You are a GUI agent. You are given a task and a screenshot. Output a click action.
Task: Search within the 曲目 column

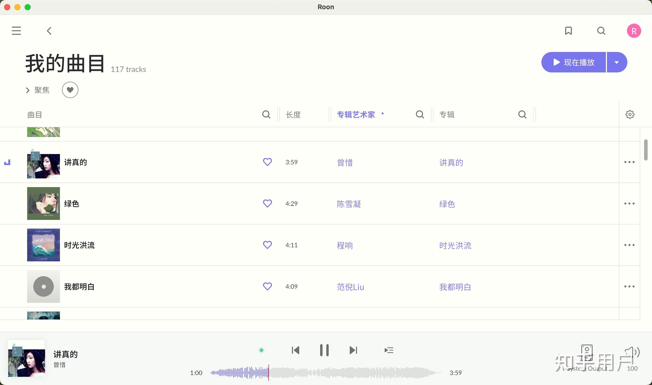tap(266, 114)
